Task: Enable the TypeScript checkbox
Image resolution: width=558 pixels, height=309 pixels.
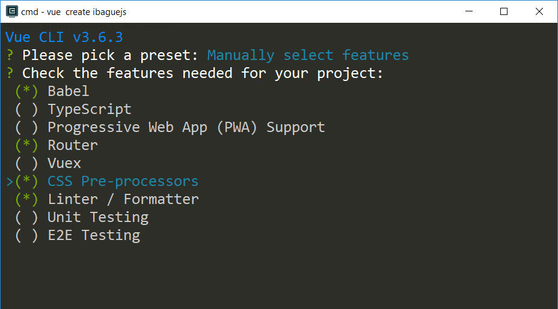Action: tap(26, 109)
